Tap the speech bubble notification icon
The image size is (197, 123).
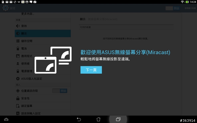pos(31,2)
